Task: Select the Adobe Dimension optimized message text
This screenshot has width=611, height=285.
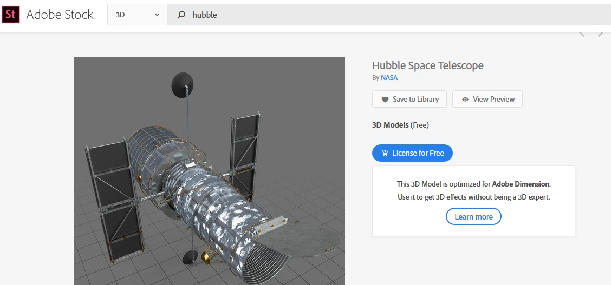Action: [474, 184]
